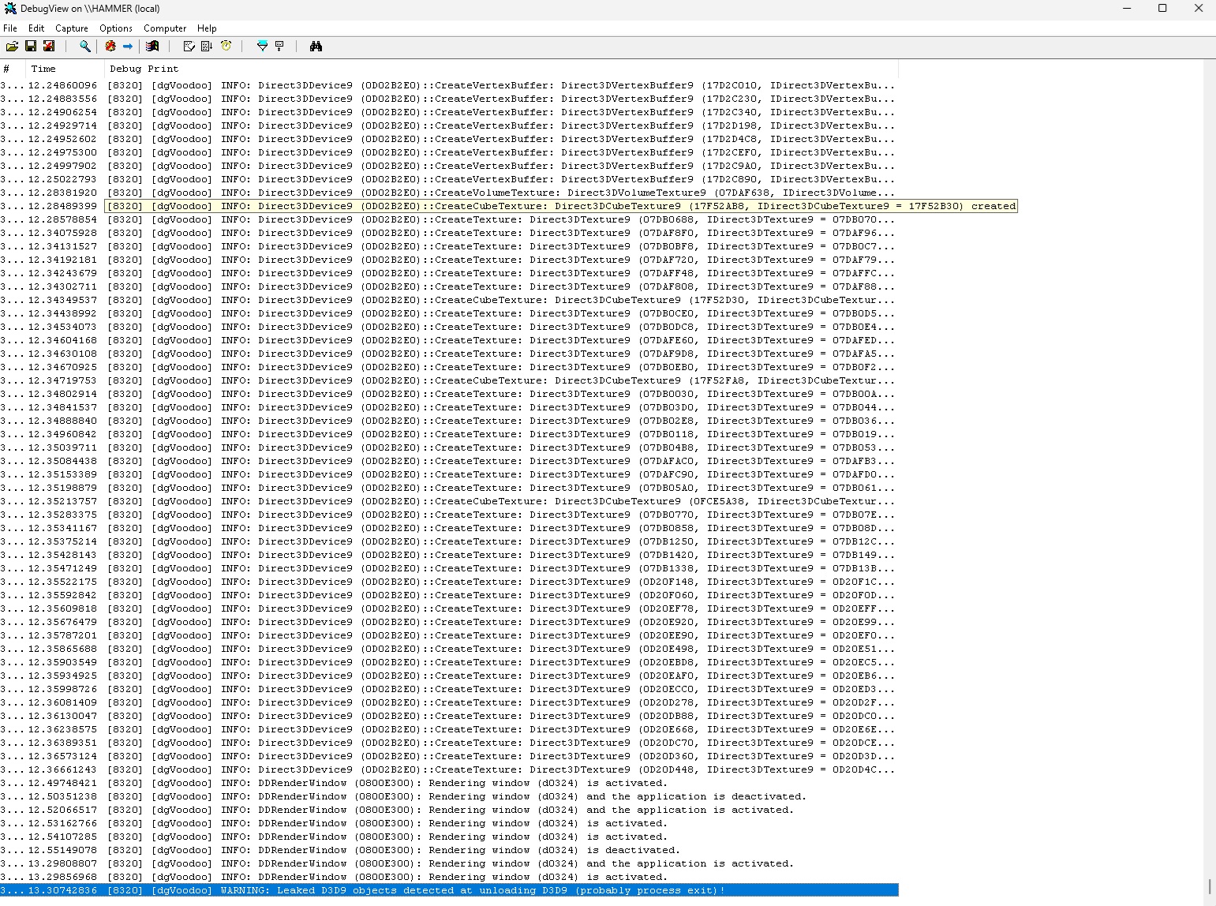This screenshot has width=1216, height=906.
Task: Select the row at time 13.29808807
Action: [449, 863]
